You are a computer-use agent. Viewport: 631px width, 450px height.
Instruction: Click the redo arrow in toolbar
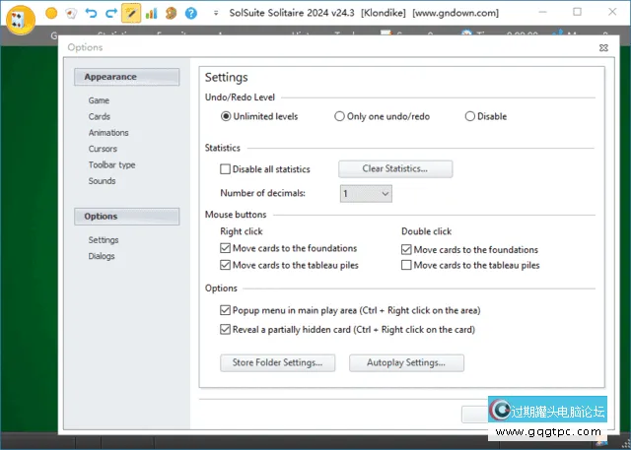pyautogui.click(x=109, y=14)
